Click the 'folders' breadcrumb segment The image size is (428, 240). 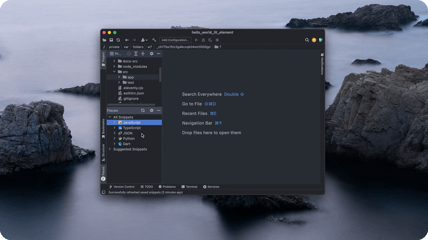tap(138, 47)
